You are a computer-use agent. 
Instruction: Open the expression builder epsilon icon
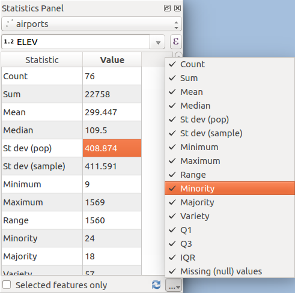tap(175, 41)
